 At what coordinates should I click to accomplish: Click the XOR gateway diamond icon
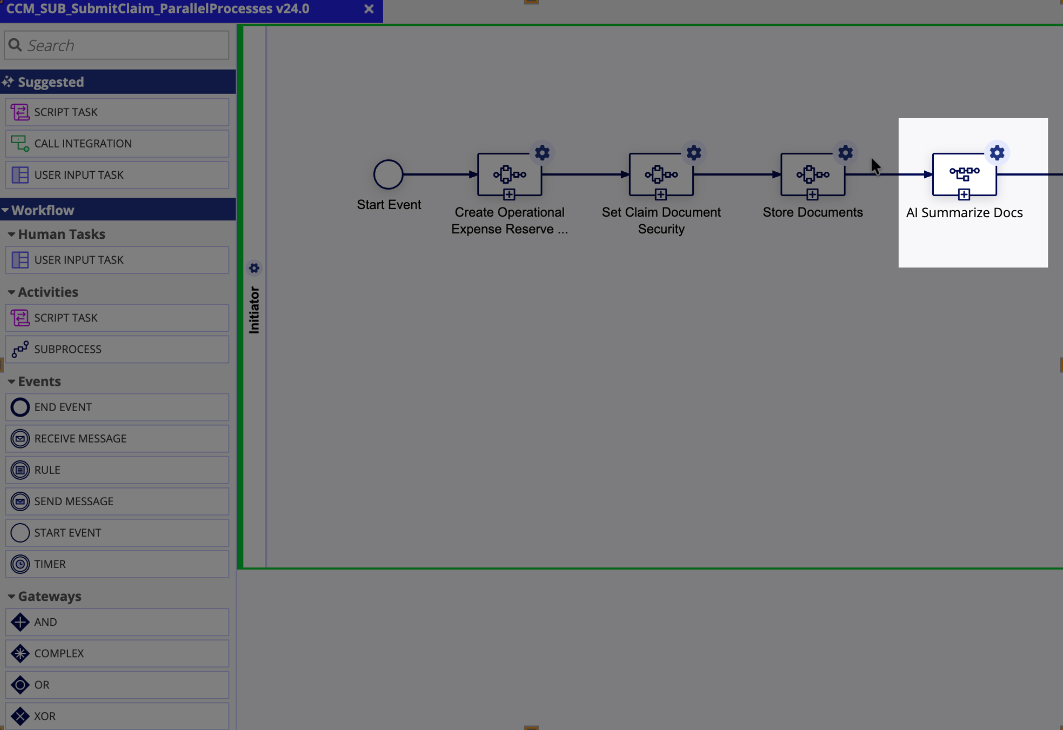coord(20,716)
